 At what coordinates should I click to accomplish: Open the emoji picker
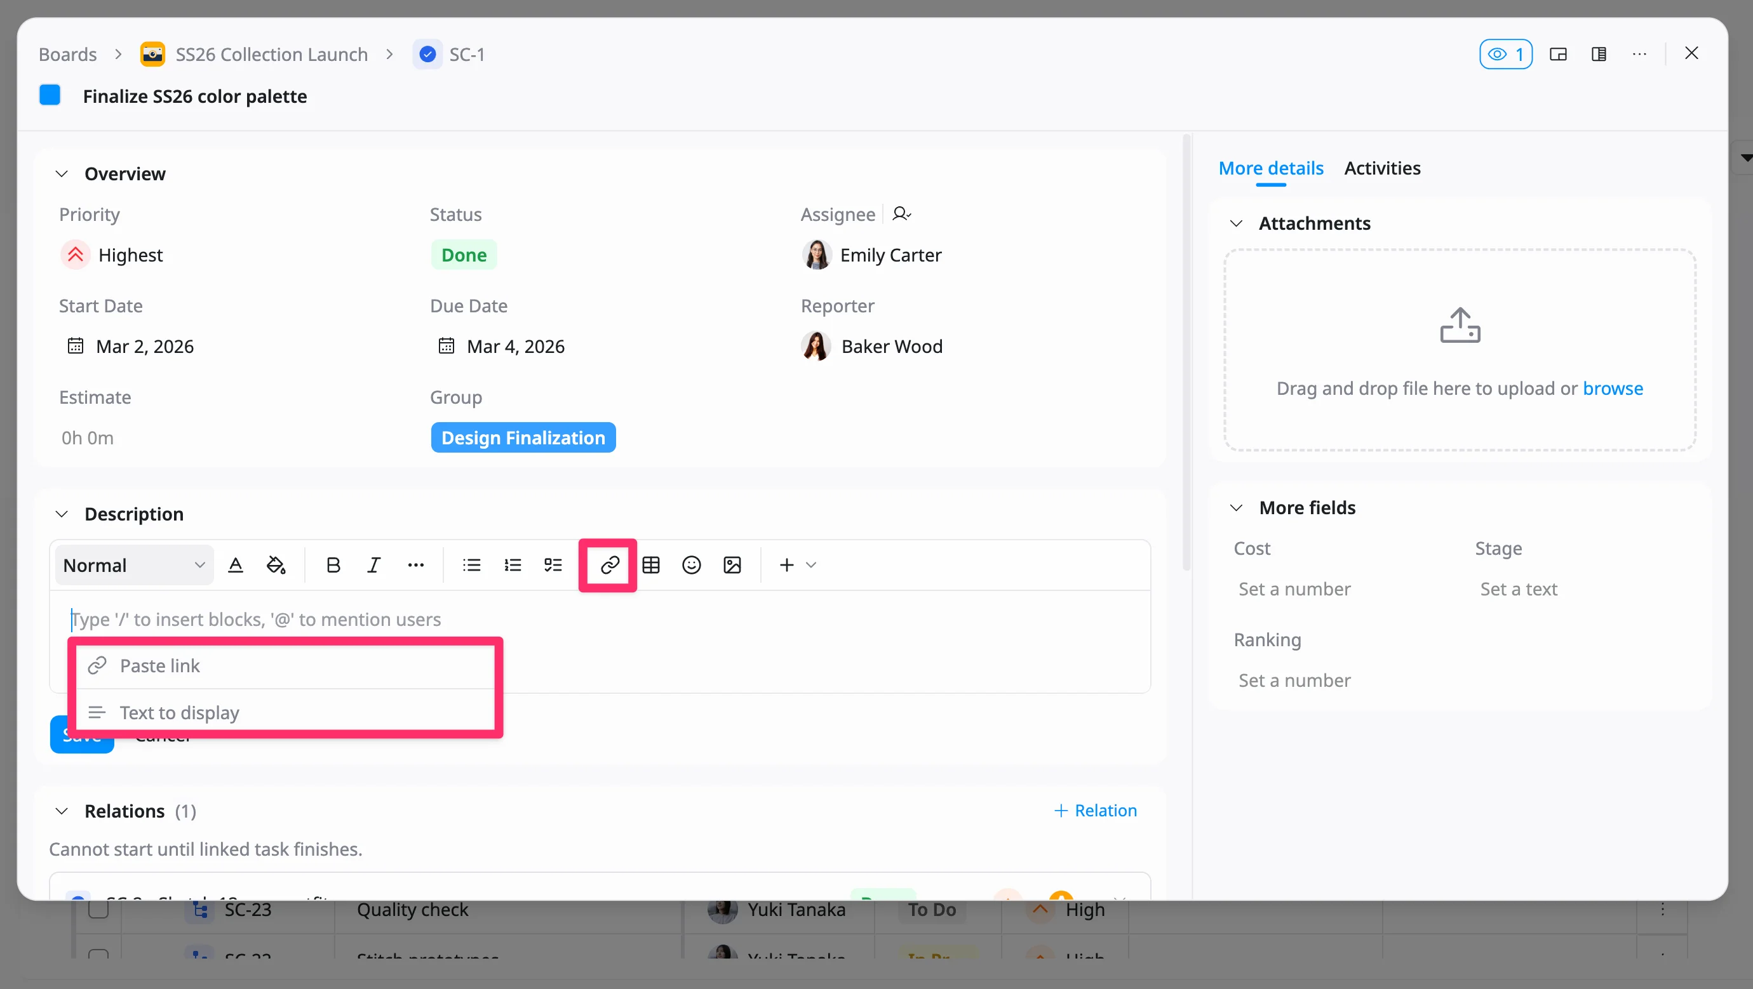tap(692, 565)
